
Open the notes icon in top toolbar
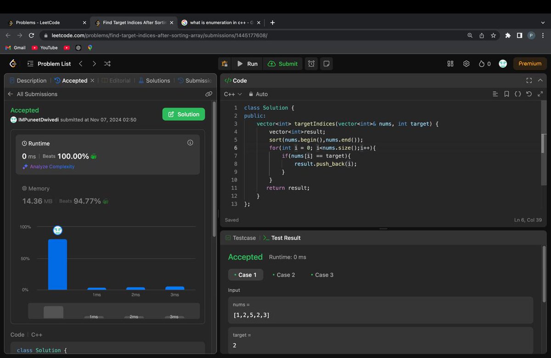pos(326,63)
